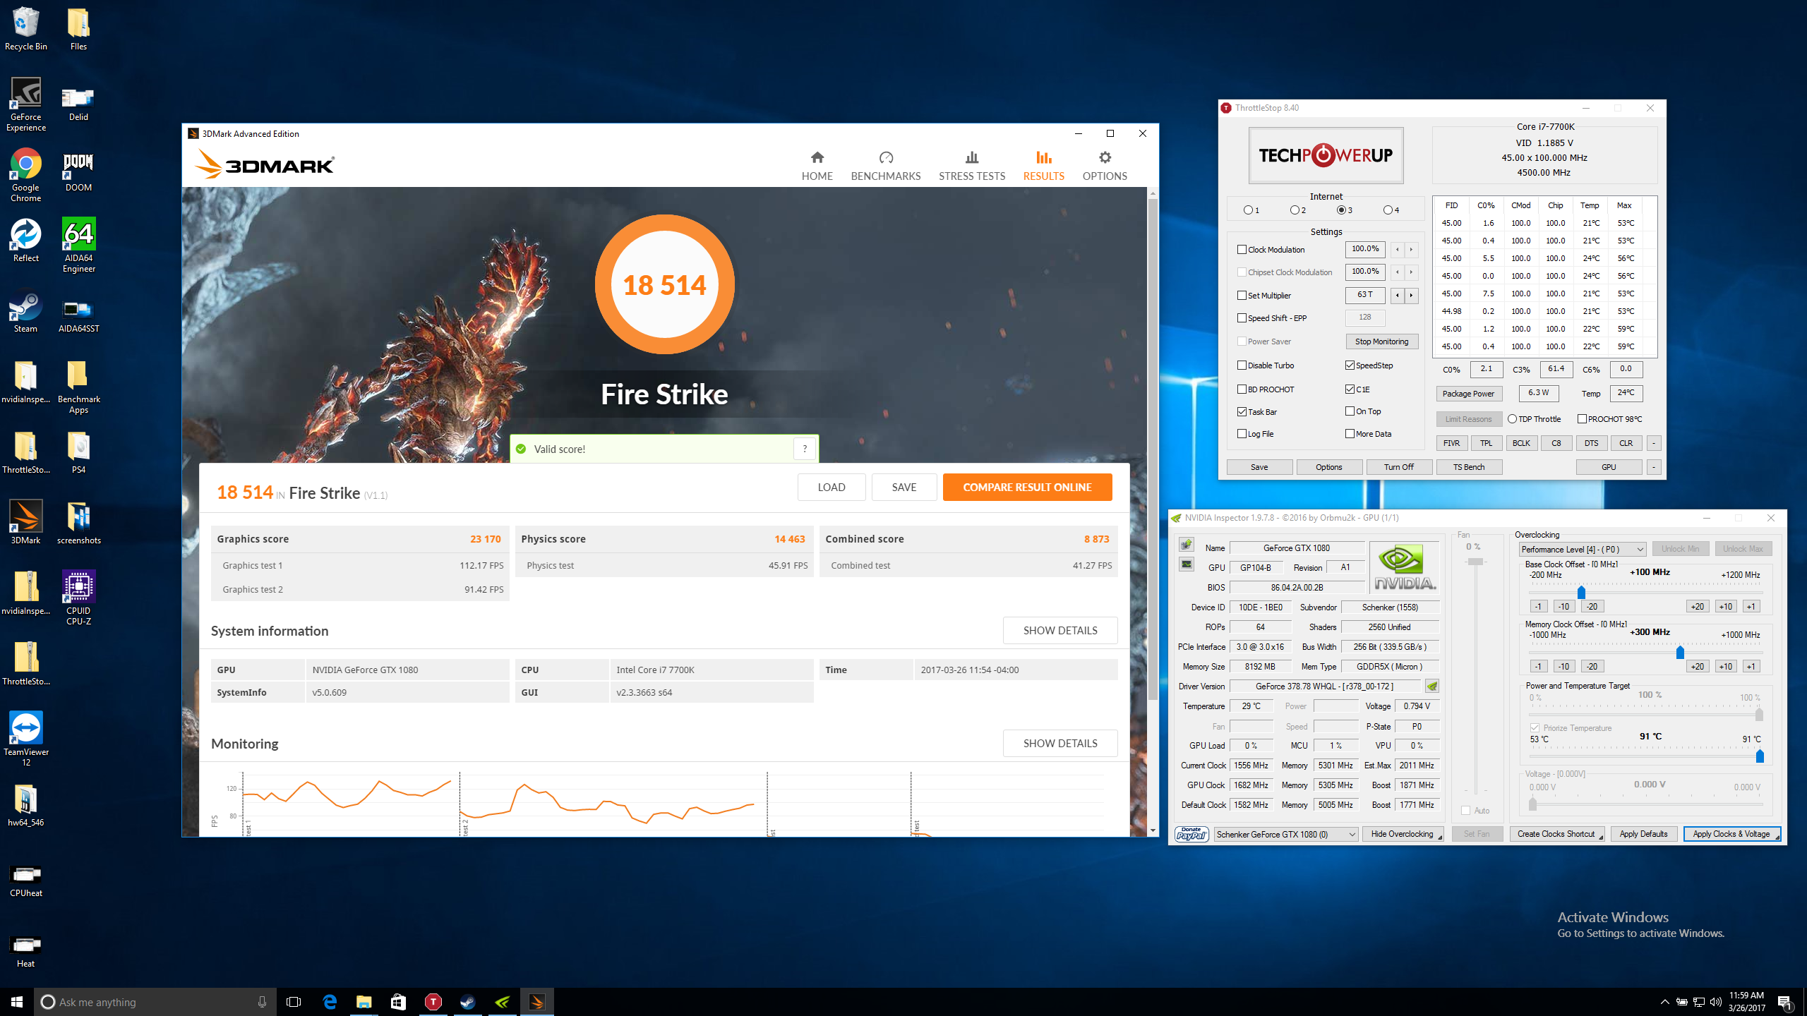The height and width of the screenshot is (1016, 1807).
Task: Click driver update check icon in NVIDIA Inspector
Action: click(x=1432, y=686)
